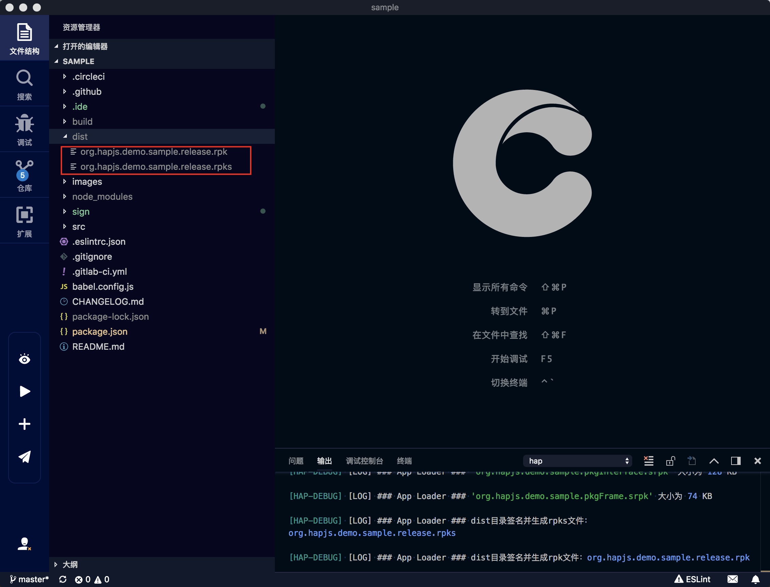Click the eye preview icon in sidebar
The width and height of the screenshot is (770, 587).
tap(25, 359)
